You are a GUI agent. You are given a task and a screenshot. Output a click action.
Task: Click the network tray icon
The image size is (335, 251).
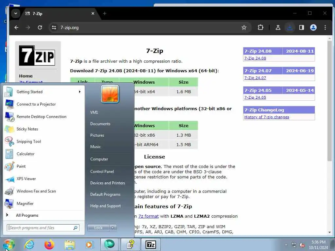coord(294,245)
